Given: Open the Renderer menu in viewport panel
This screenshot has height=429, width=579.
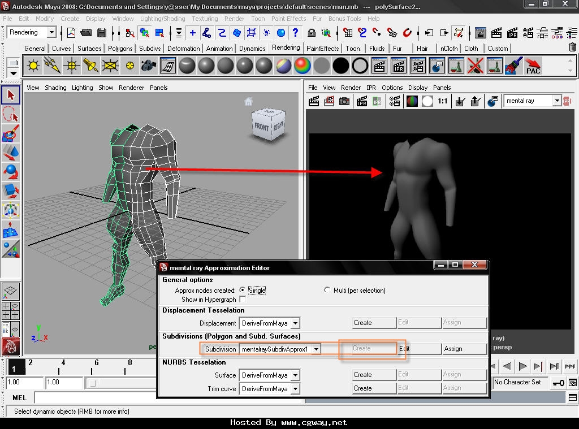Looking at the screenshot, I should 131,88.
